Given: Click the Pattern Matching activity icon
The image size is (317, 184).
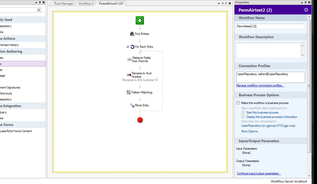Looking at the screenshot, I should point(128,92).
